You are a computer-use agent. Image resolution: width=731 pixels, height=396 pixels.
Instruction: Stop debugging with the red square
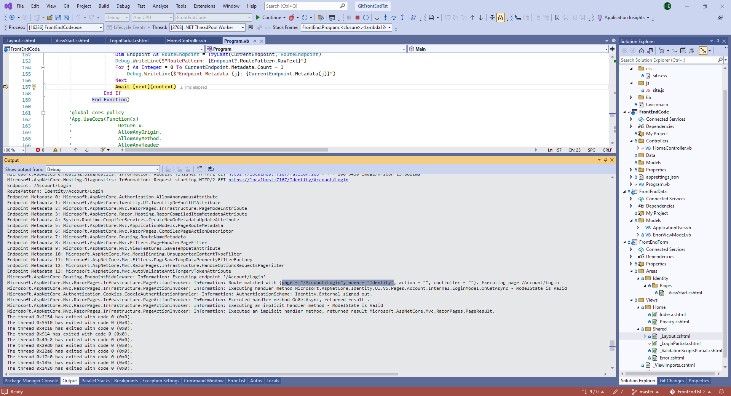[x=358, y=18]
